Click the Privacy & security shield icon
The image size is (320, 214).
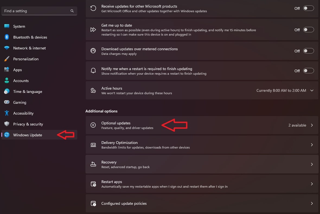[x=7, y=124]
